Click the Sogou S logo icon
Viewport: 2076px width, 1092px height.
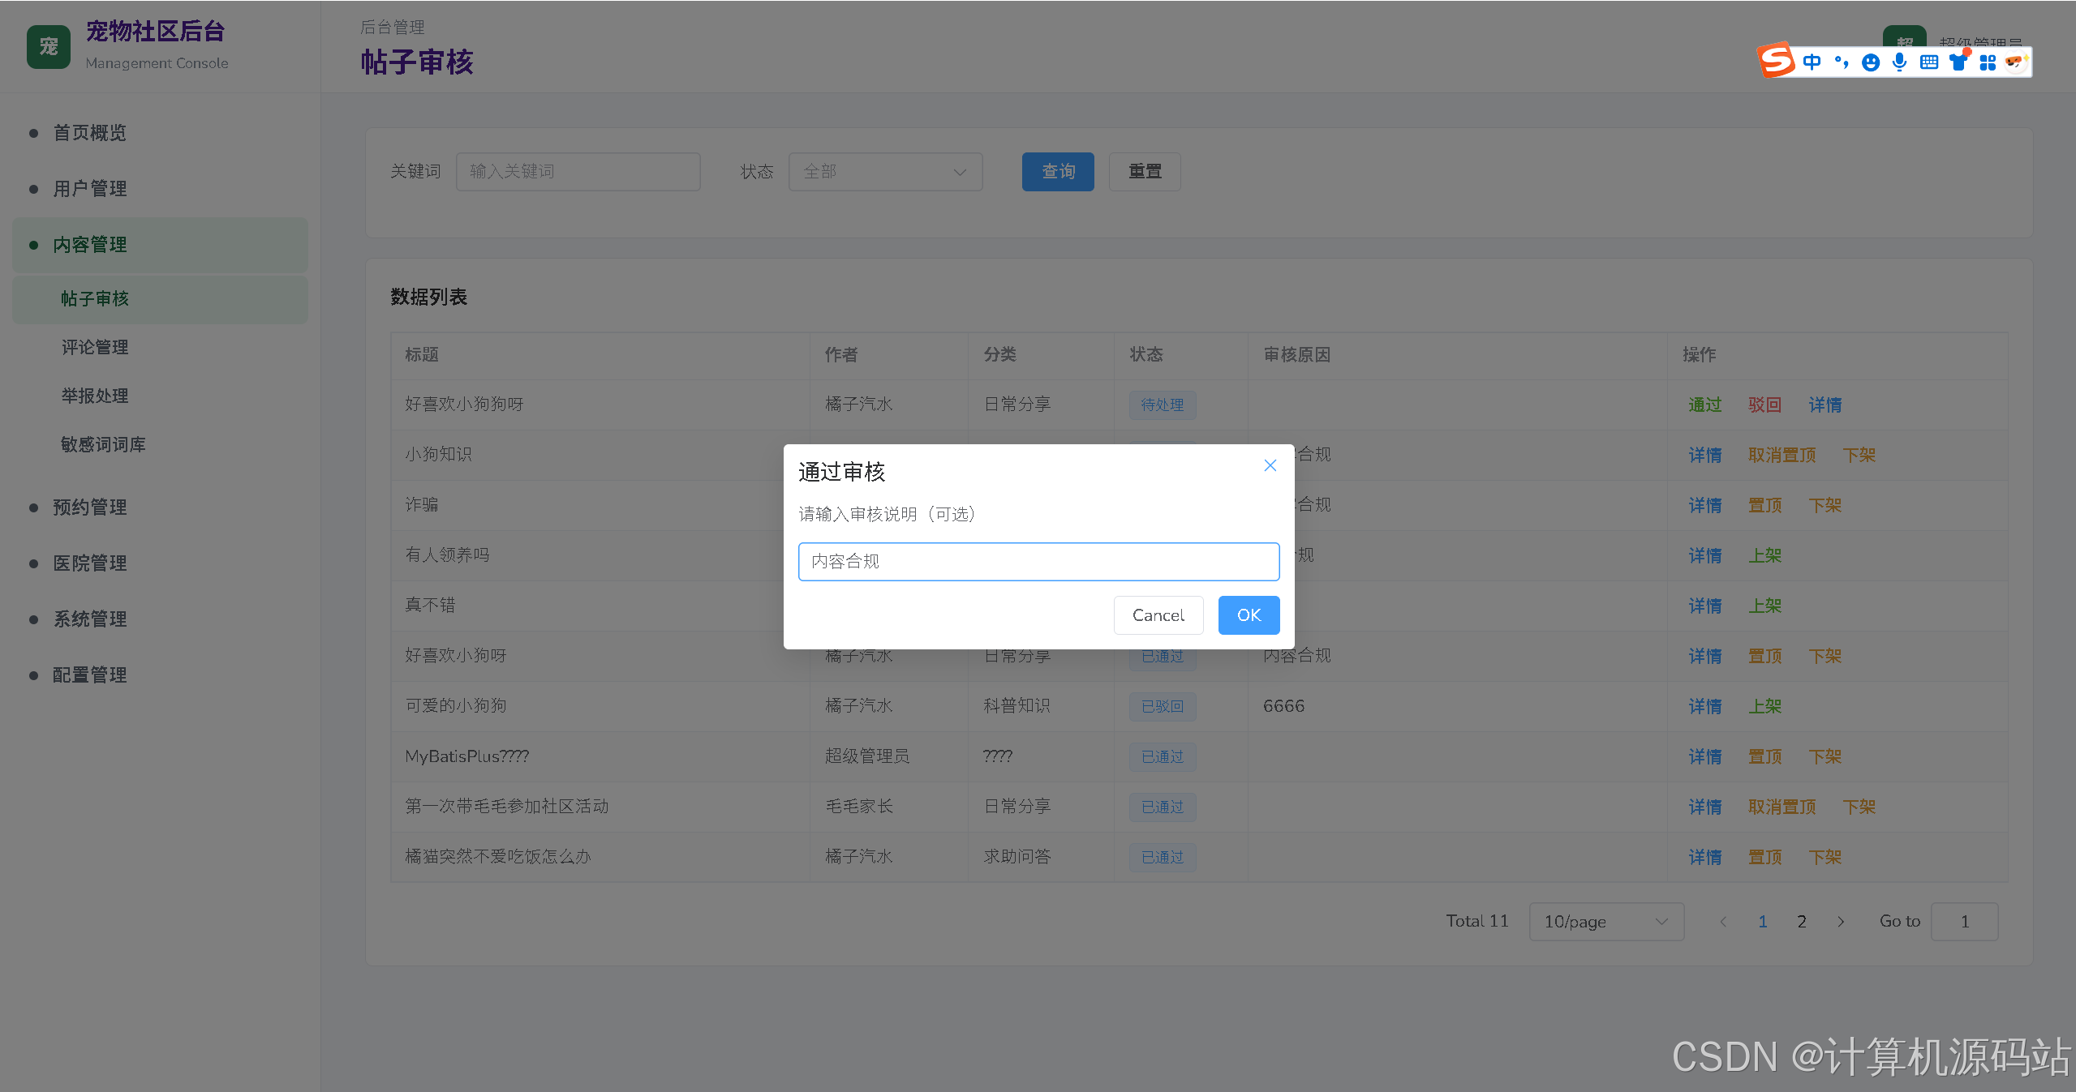click(x=1776, y=60)
